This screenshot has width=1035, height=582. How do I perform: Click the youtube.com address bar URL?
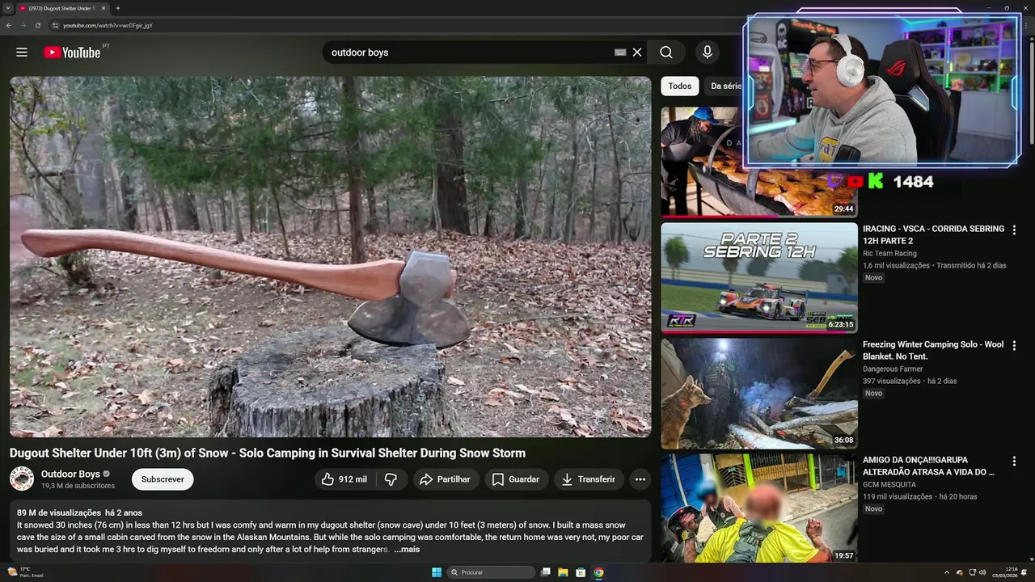pyautogui.click(x=108, y=25)
